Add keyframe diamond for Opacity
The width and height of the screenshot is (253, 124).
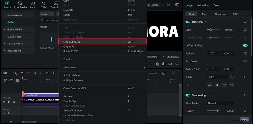tap(245, 111)
